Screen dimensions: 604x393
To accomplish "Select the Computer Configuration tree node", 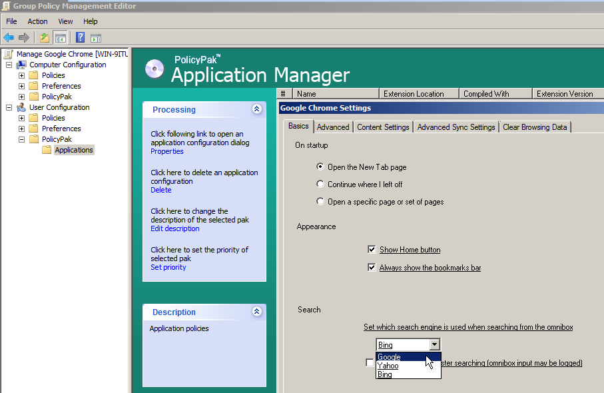I will tap(68, 65).
